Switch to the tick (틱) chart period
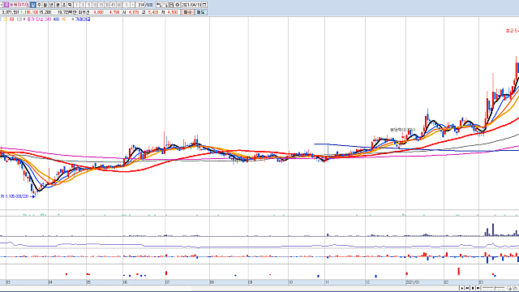 coord(70,5)
